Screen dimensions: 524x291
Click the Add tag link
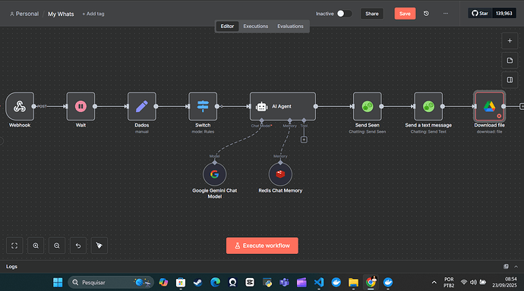coord(93,14)
